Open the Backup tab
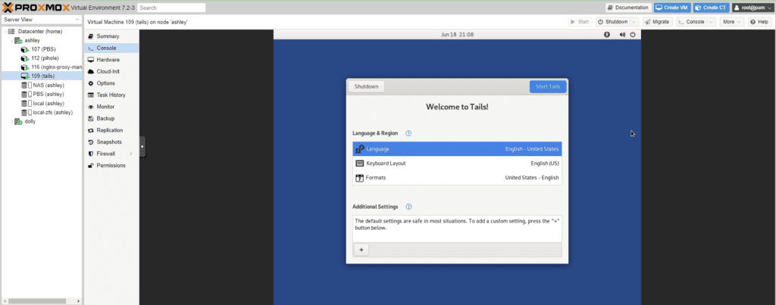The width and height of the screenshot is (776, 305). point(111,119)
